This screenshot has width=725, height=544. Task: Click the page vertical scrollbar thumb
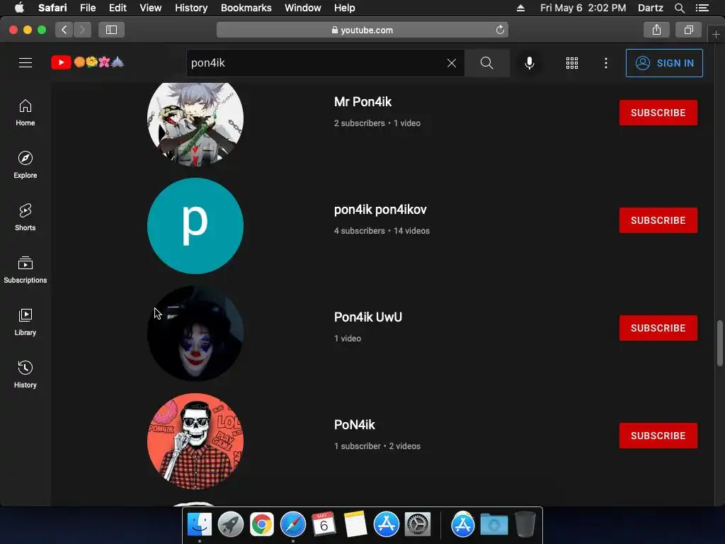point(719,343)
